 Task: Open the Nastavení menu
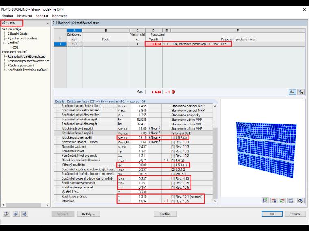click(24, 16)
